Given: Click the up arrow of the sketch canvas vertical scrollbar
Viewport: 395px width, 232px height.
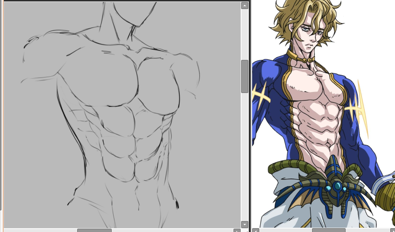Looking at the screenshot, I should coord(244,6).
